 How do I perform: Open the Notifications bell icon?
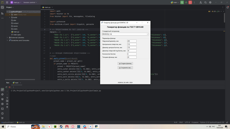coord(227,7)
